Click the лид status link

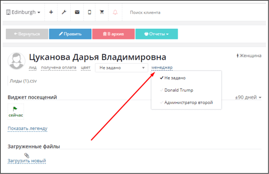[x=33, y=68]
